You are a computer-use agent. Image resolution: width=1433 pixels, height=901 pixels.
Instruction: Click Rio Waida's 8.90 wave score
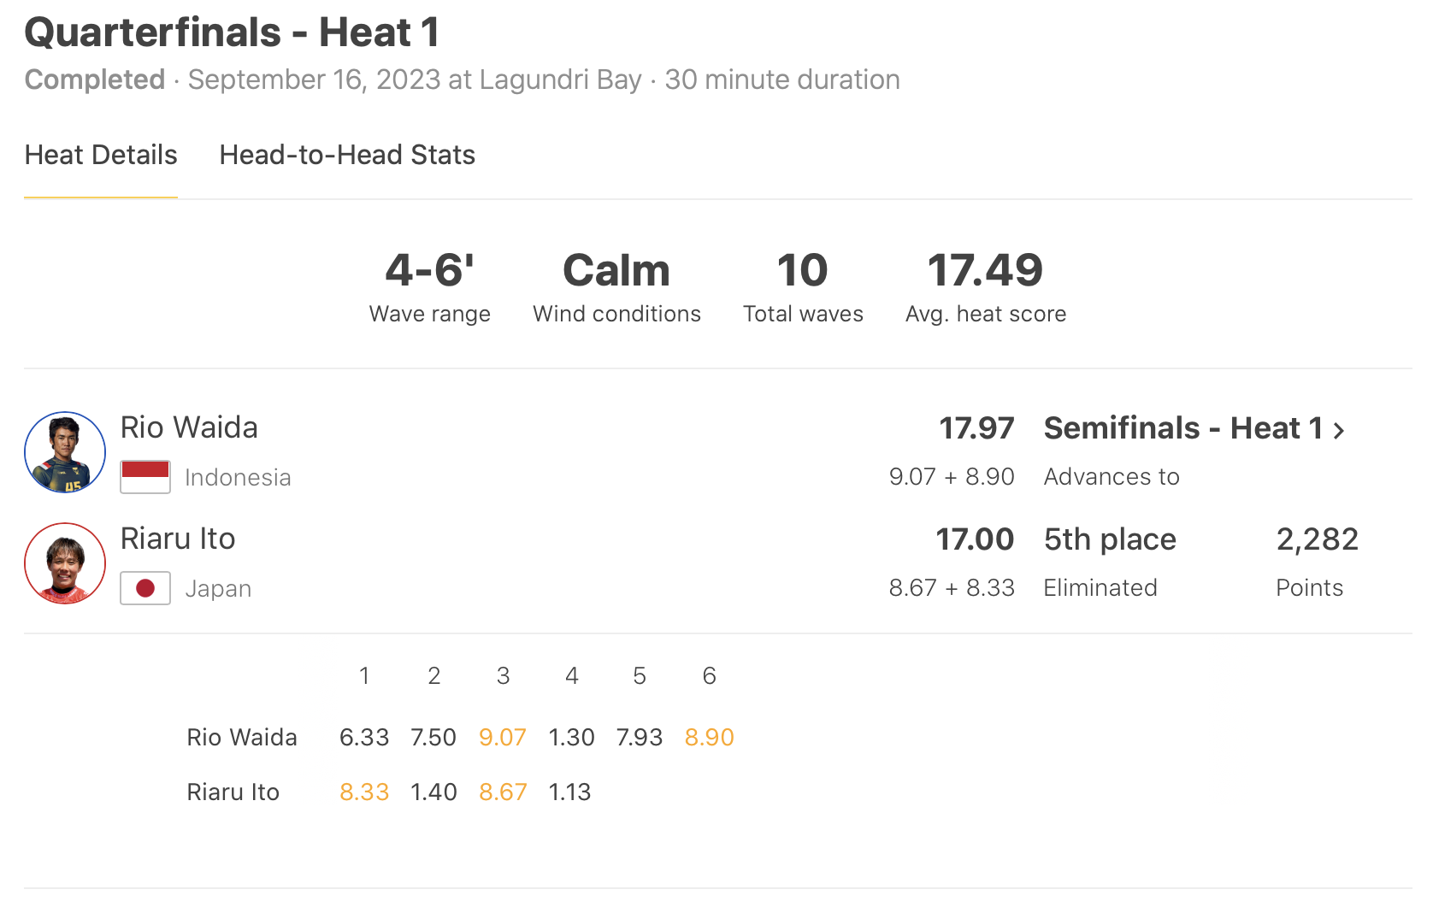coord(709,737)
